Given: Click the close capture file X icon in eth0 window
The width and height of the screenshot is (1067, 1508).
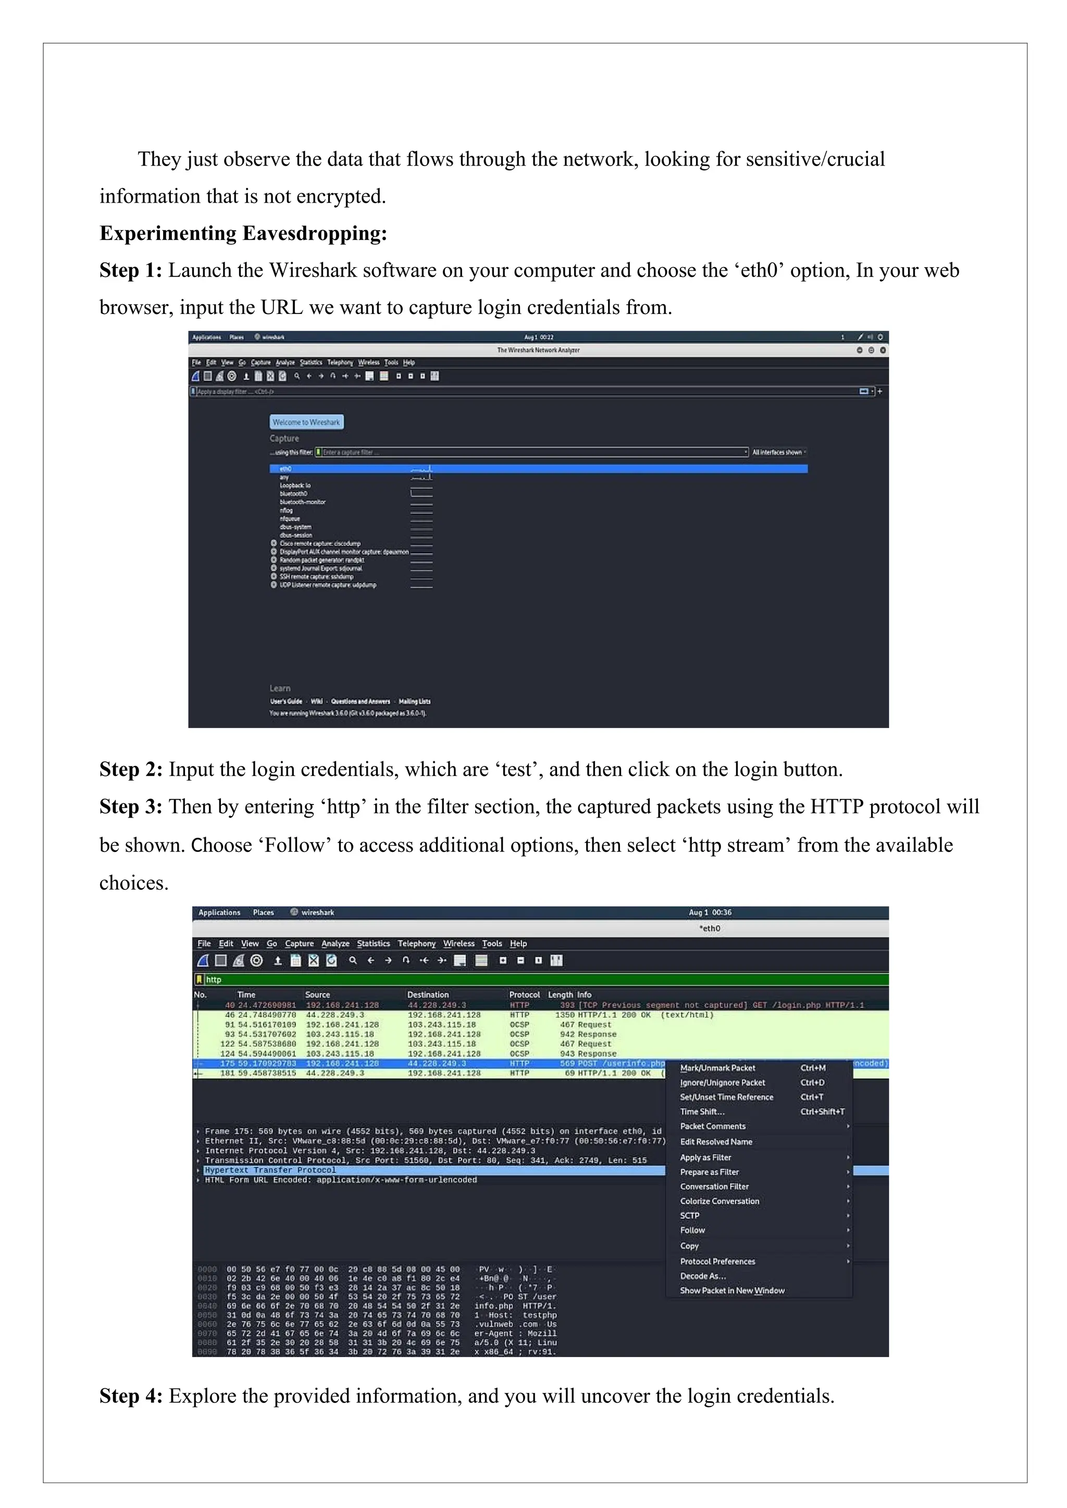Looking at the screenshot, I should tap(314, 961).
